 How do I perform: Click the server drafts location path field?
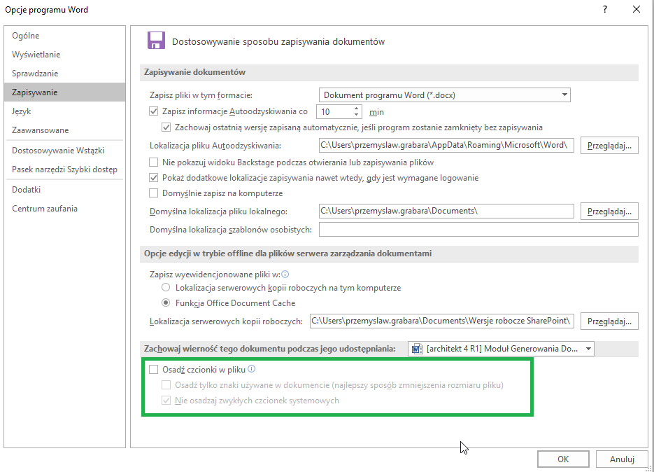pyautogui.click(x=441, y=321)
